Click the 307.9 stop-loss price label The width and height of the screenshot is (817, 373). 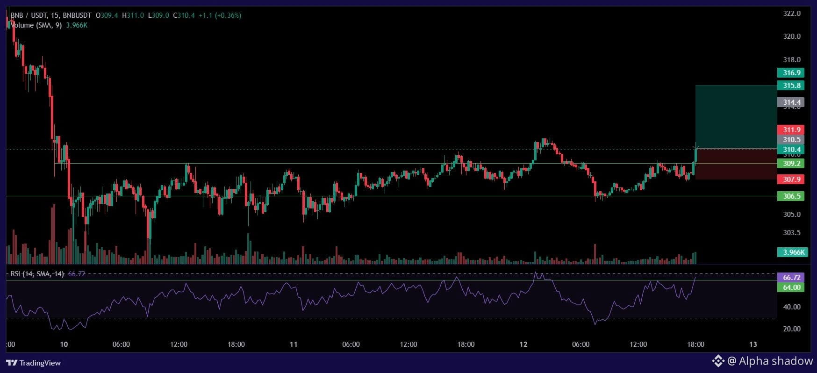pyautogui.click(x=791, y=179)
